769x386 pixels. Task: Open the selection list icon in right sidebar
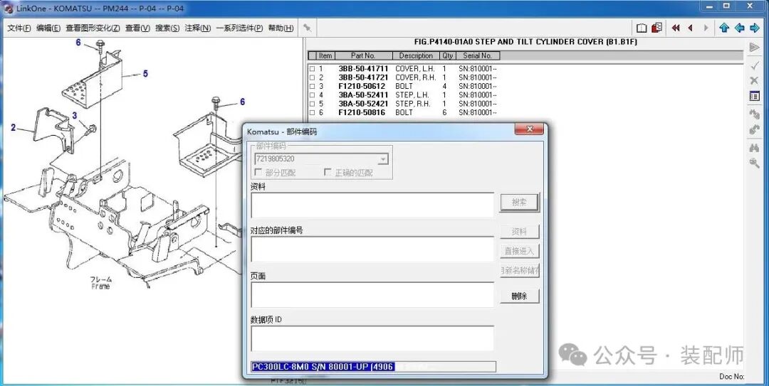coord(755,97)
